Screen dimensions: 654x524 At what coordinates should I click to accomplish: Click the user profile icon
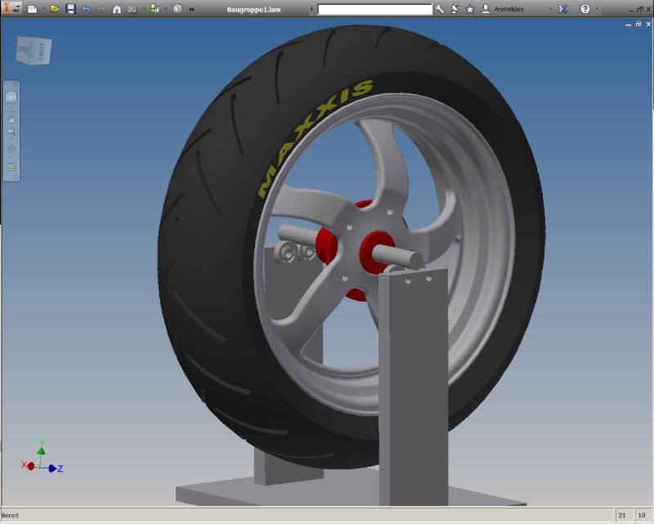[486, 9]
